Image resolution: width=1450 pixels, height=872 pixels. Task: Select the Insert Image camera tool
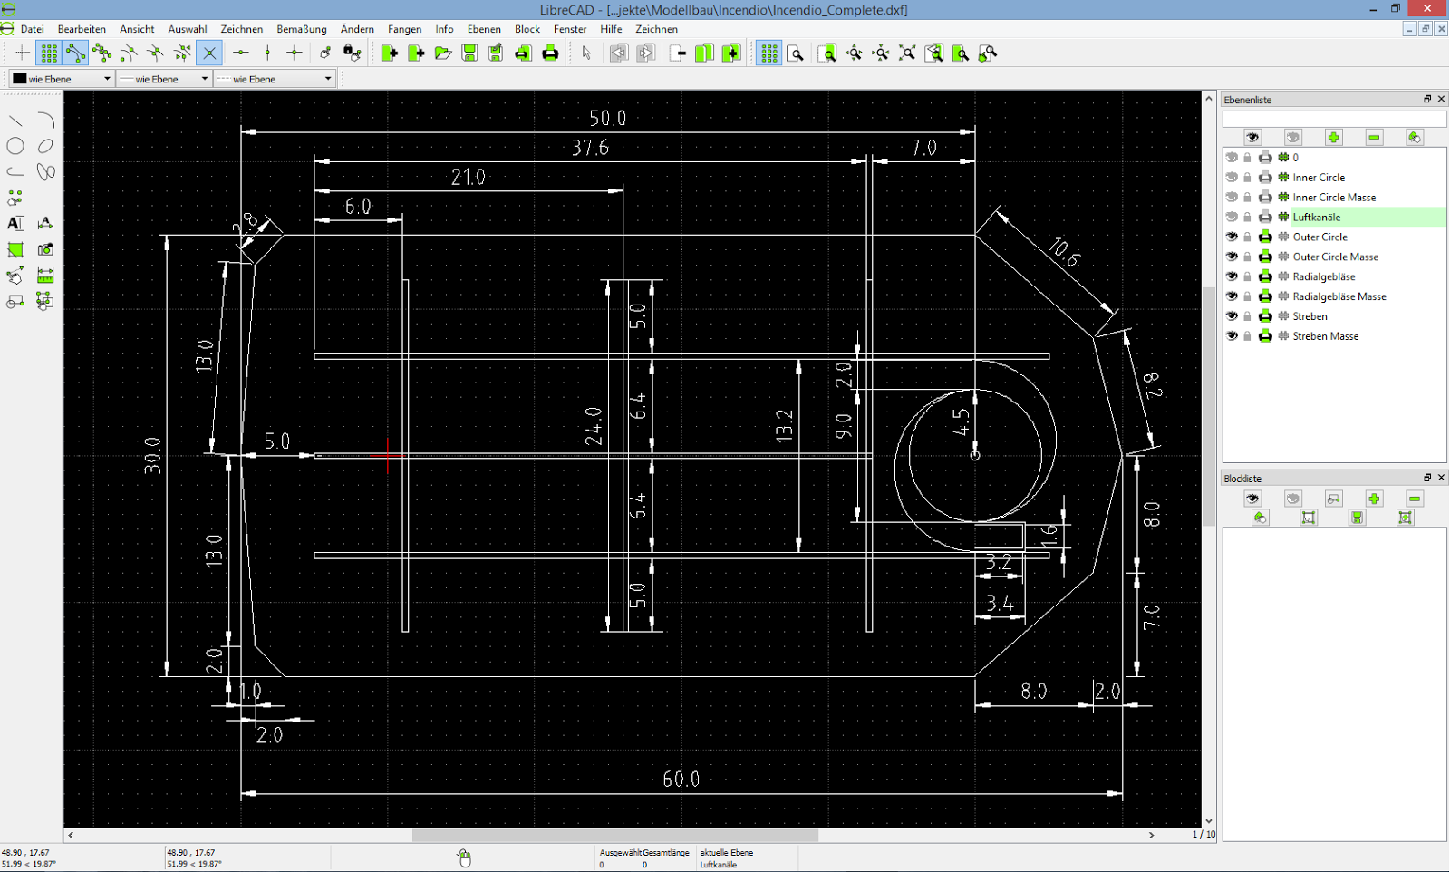click(45, 249)
